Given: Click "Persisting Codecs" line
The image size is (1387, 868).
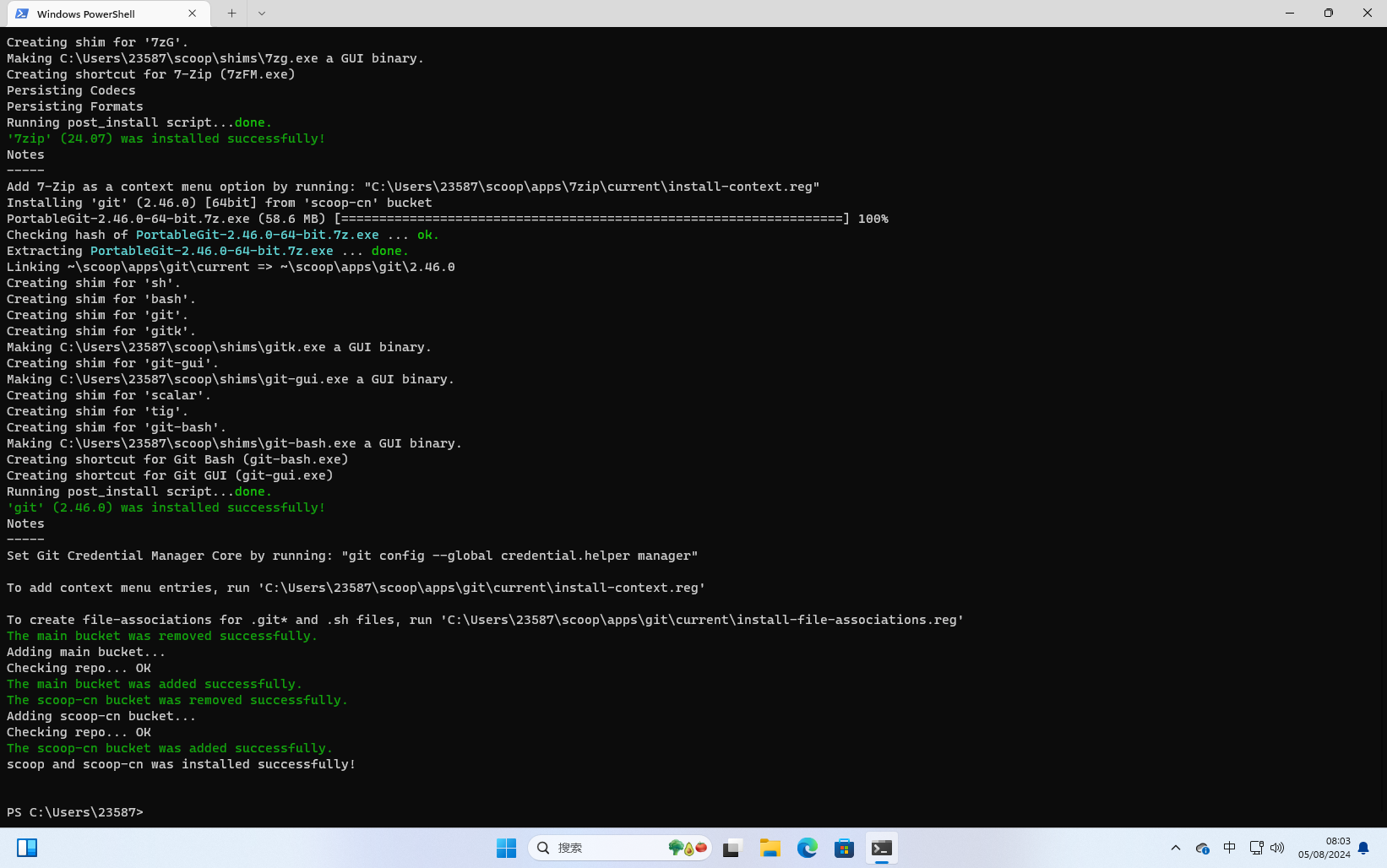Looking at the screenshot, I should [x=71, y=90].
